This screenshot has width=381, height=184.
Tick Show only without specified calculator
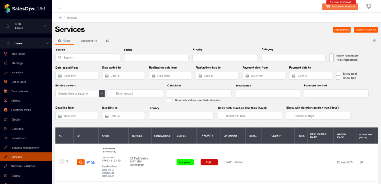coord(169,100)
